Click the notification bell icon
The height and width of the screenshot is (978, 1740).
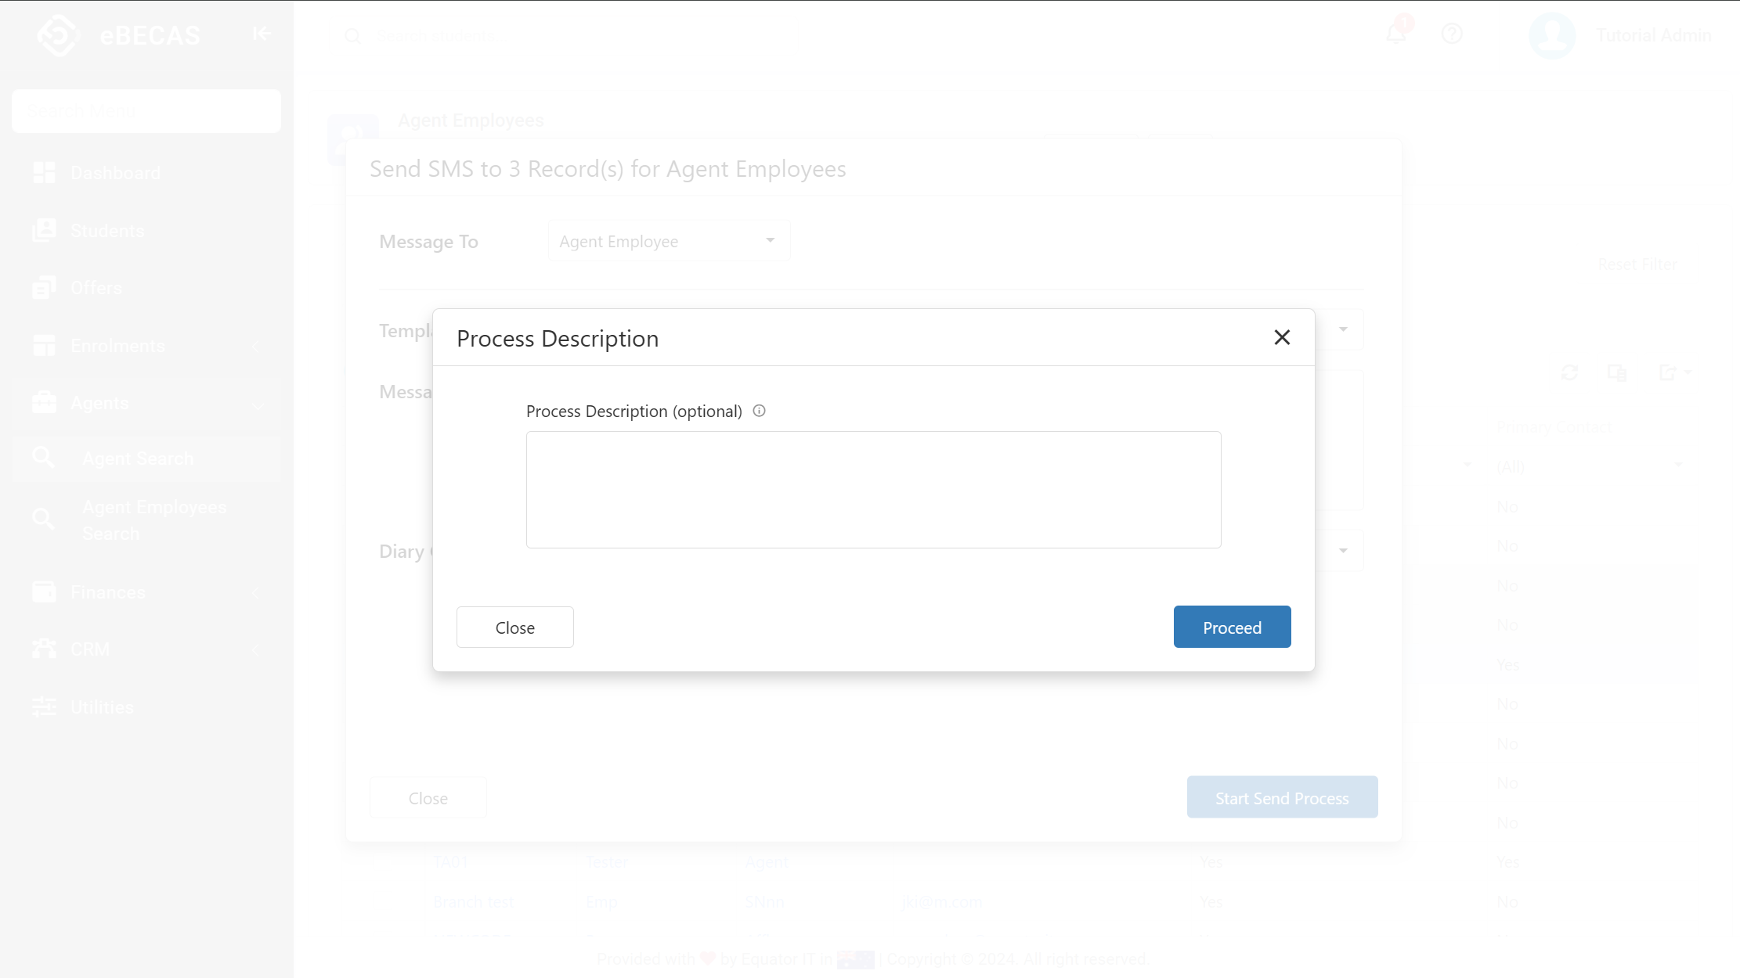1395,34
